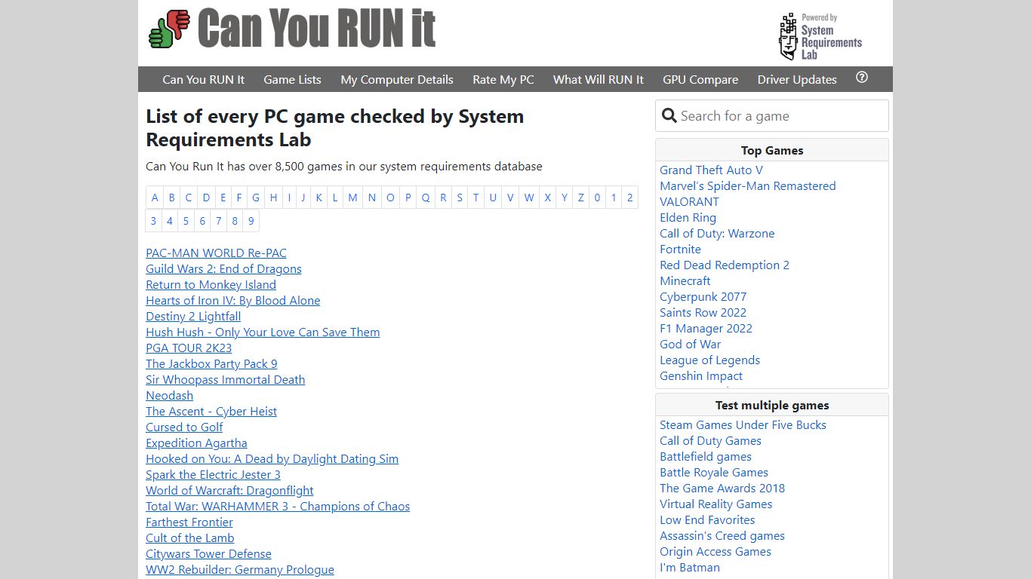Image resolution: width=1031 pixels, height=579 pixels.
Task: Open League of Legends link
Action: click(709, 360)
